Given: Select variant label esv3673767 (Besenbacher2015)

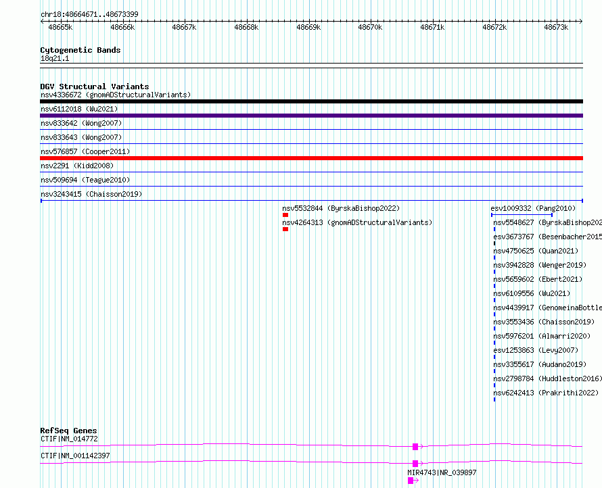Looking at the screenshot, I should coord(547,237).
